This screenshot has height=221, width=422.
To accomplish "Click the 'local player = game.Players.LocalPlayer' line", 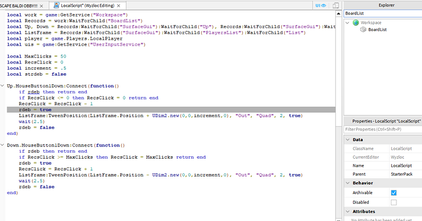I will pos(65,38).
